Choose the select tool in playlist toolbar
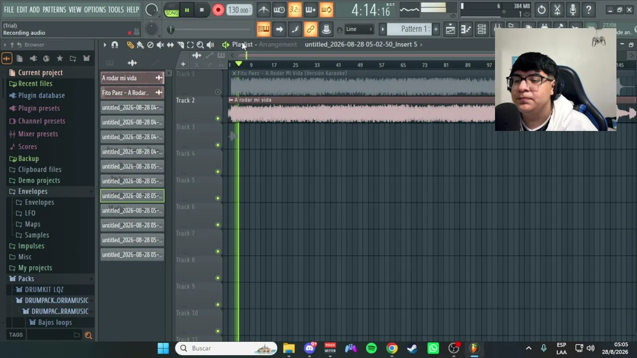Screen dimensions: 637x358 coord(190,45)
